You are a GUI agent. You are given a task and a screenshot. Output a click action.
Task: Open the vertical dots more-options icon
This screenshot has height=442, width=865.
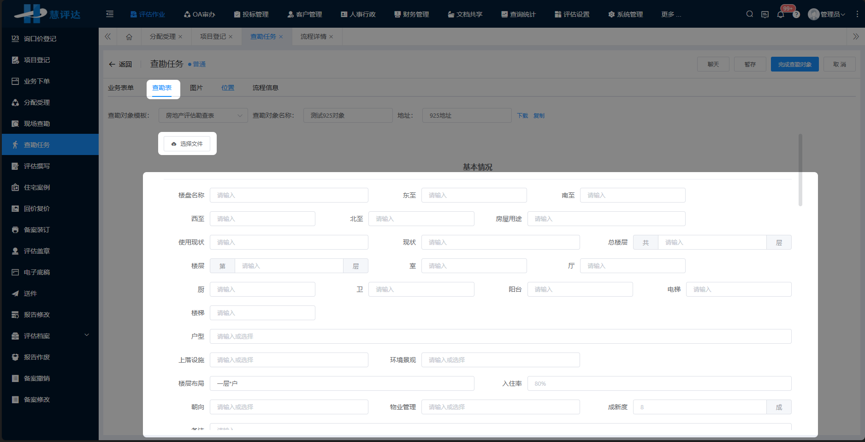[857, 14]
